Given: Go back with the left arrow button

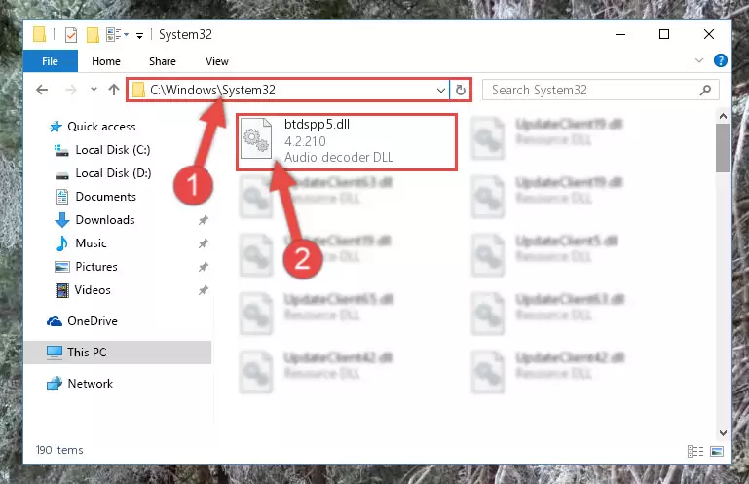Looking at the screenshot, I should 42,90.
